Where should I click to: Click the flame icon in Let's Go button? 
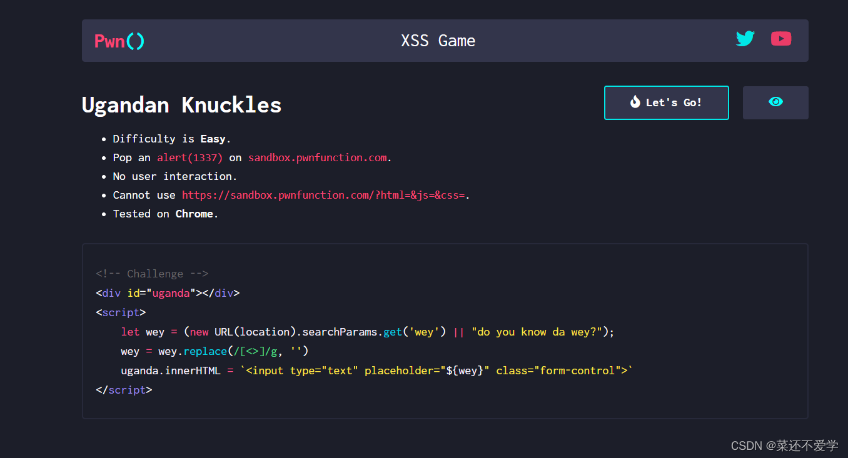point(635,102)
